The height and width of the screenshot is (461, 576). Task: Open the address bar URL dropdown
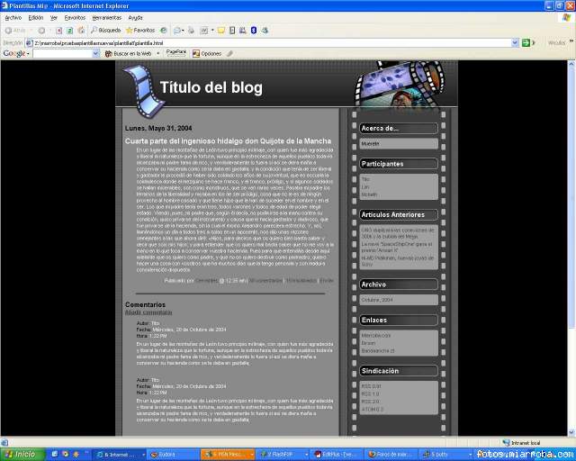[515, 43]
